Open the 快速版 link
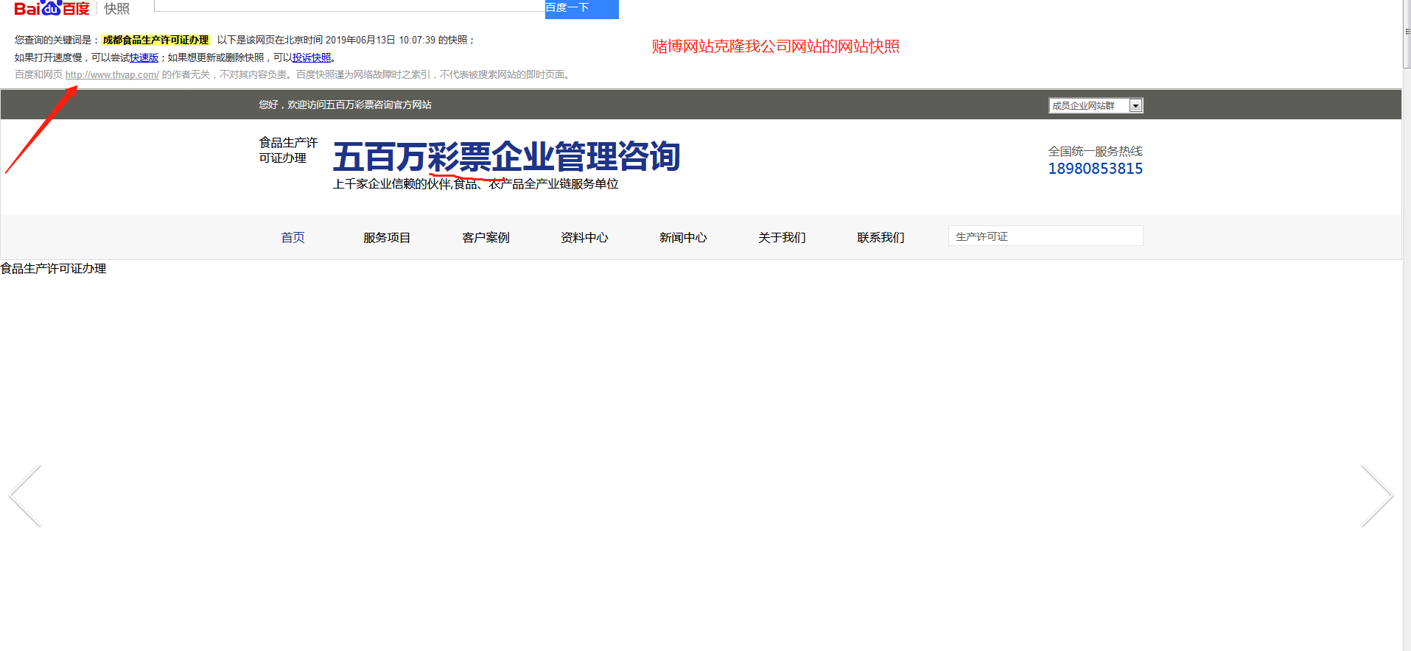Image resolution: width=1411 pixels, height=651 pixels. click(144, 57)
